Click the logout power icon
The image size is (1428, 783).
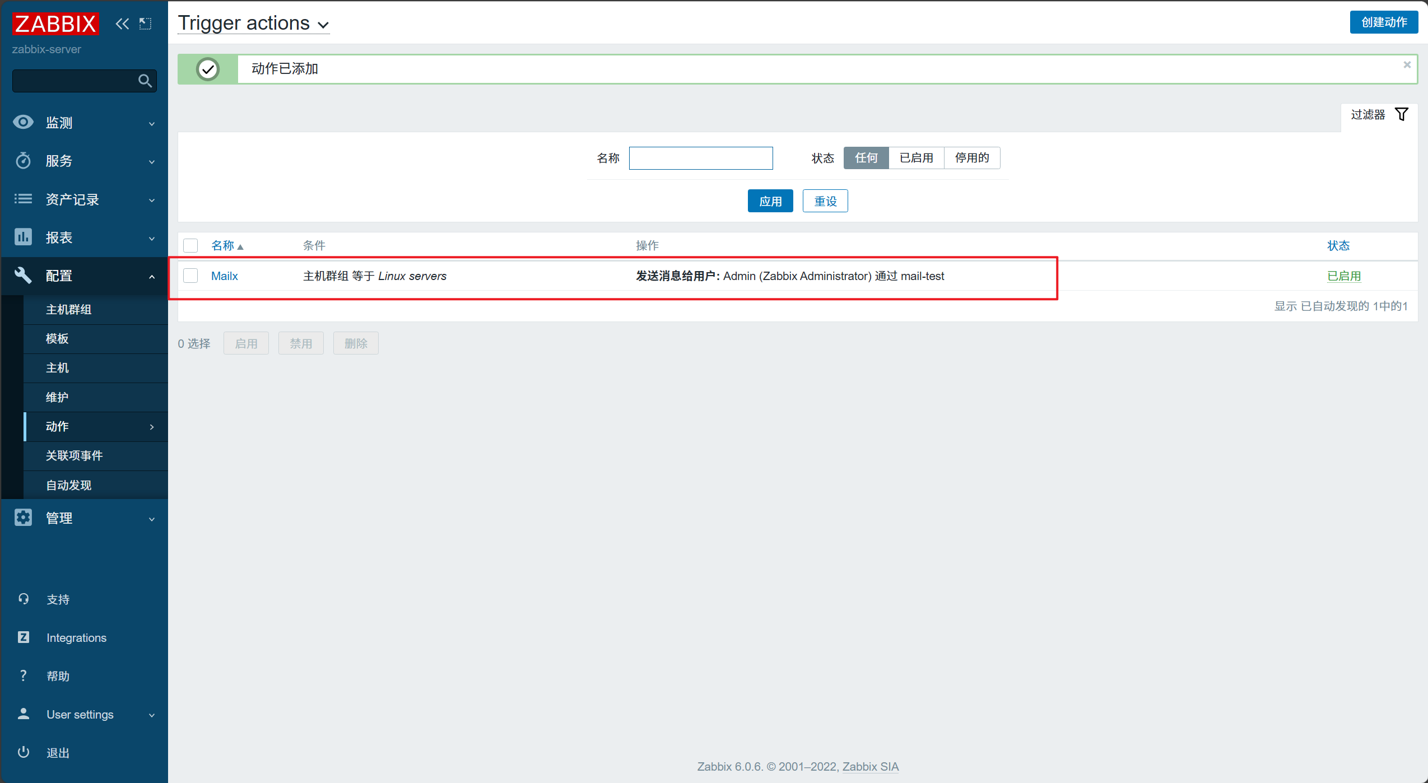point(24,752)
